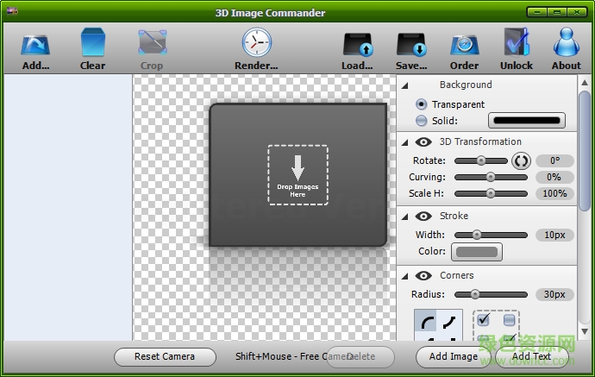Screen dimensions: 595x377
Task: Click the properties panel scroll down arrow
Action: click(585, 331)
